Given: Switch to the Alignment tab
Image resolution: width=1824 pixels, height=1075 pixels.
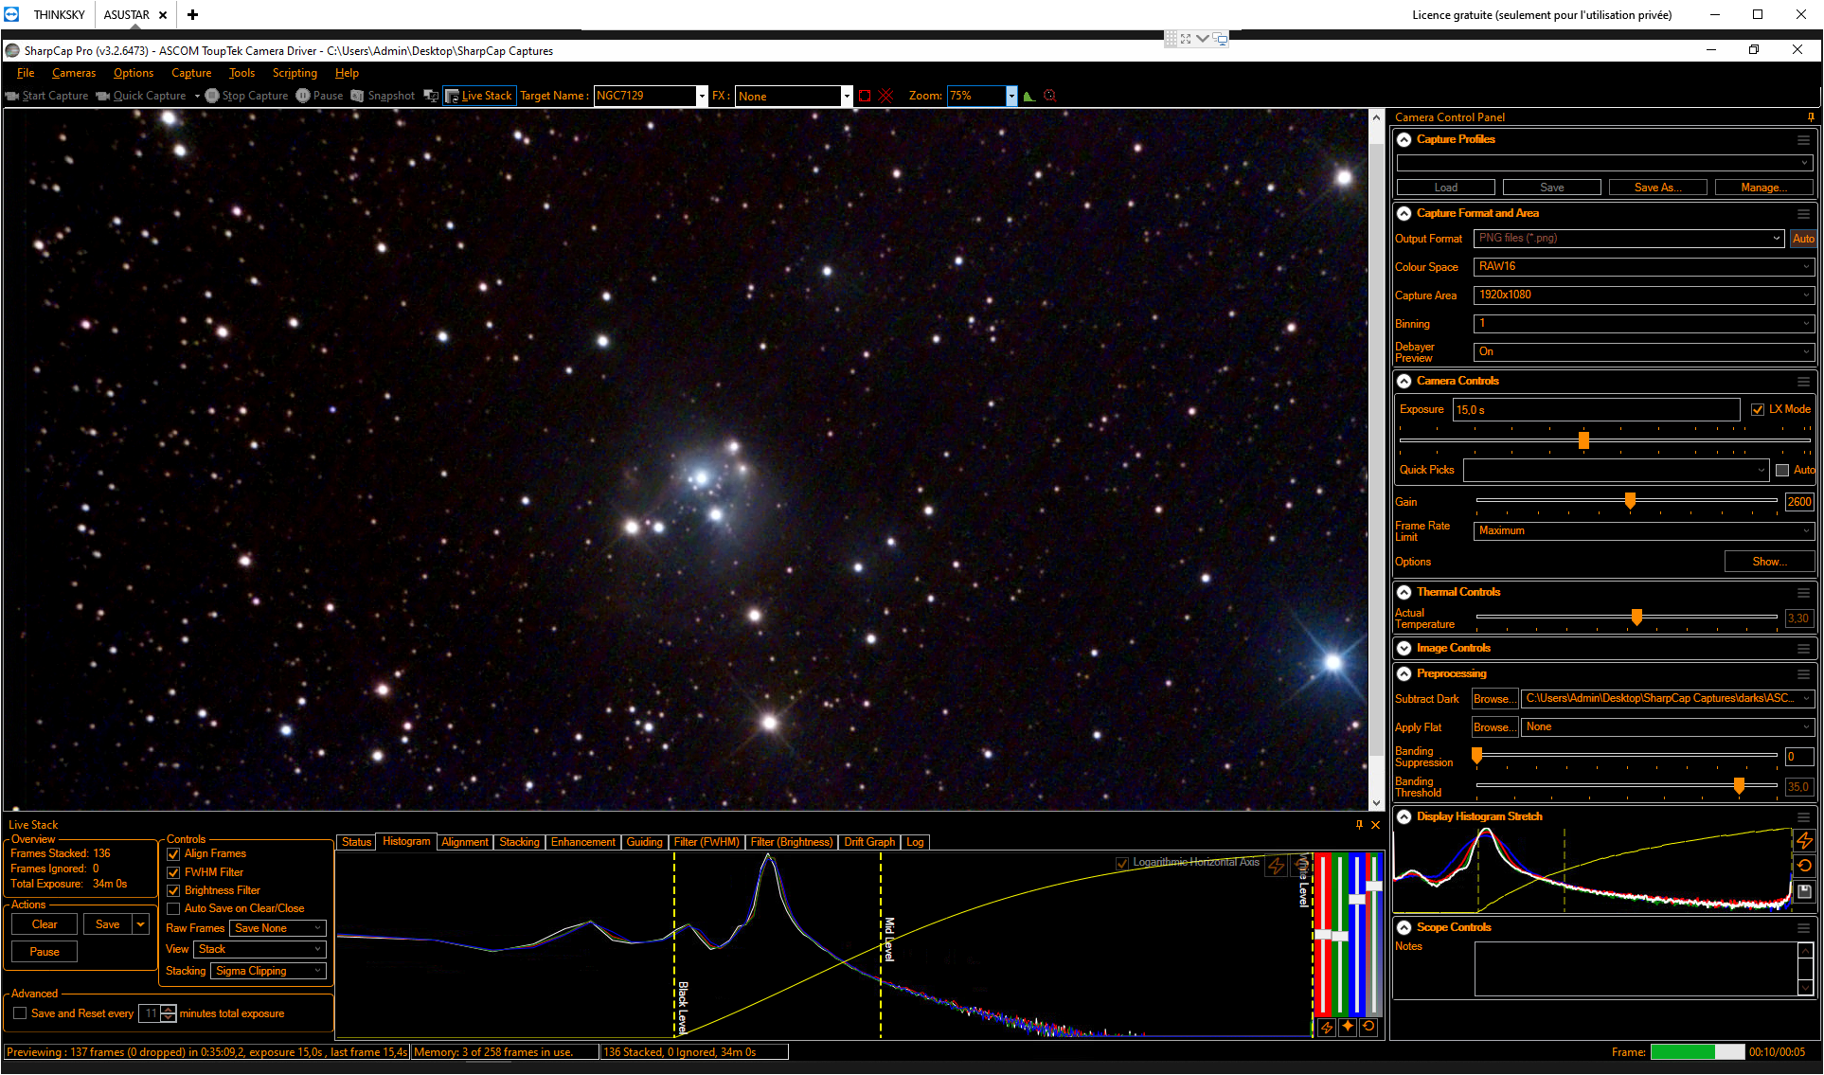Looking at the screenshot, I should point(465,842).
